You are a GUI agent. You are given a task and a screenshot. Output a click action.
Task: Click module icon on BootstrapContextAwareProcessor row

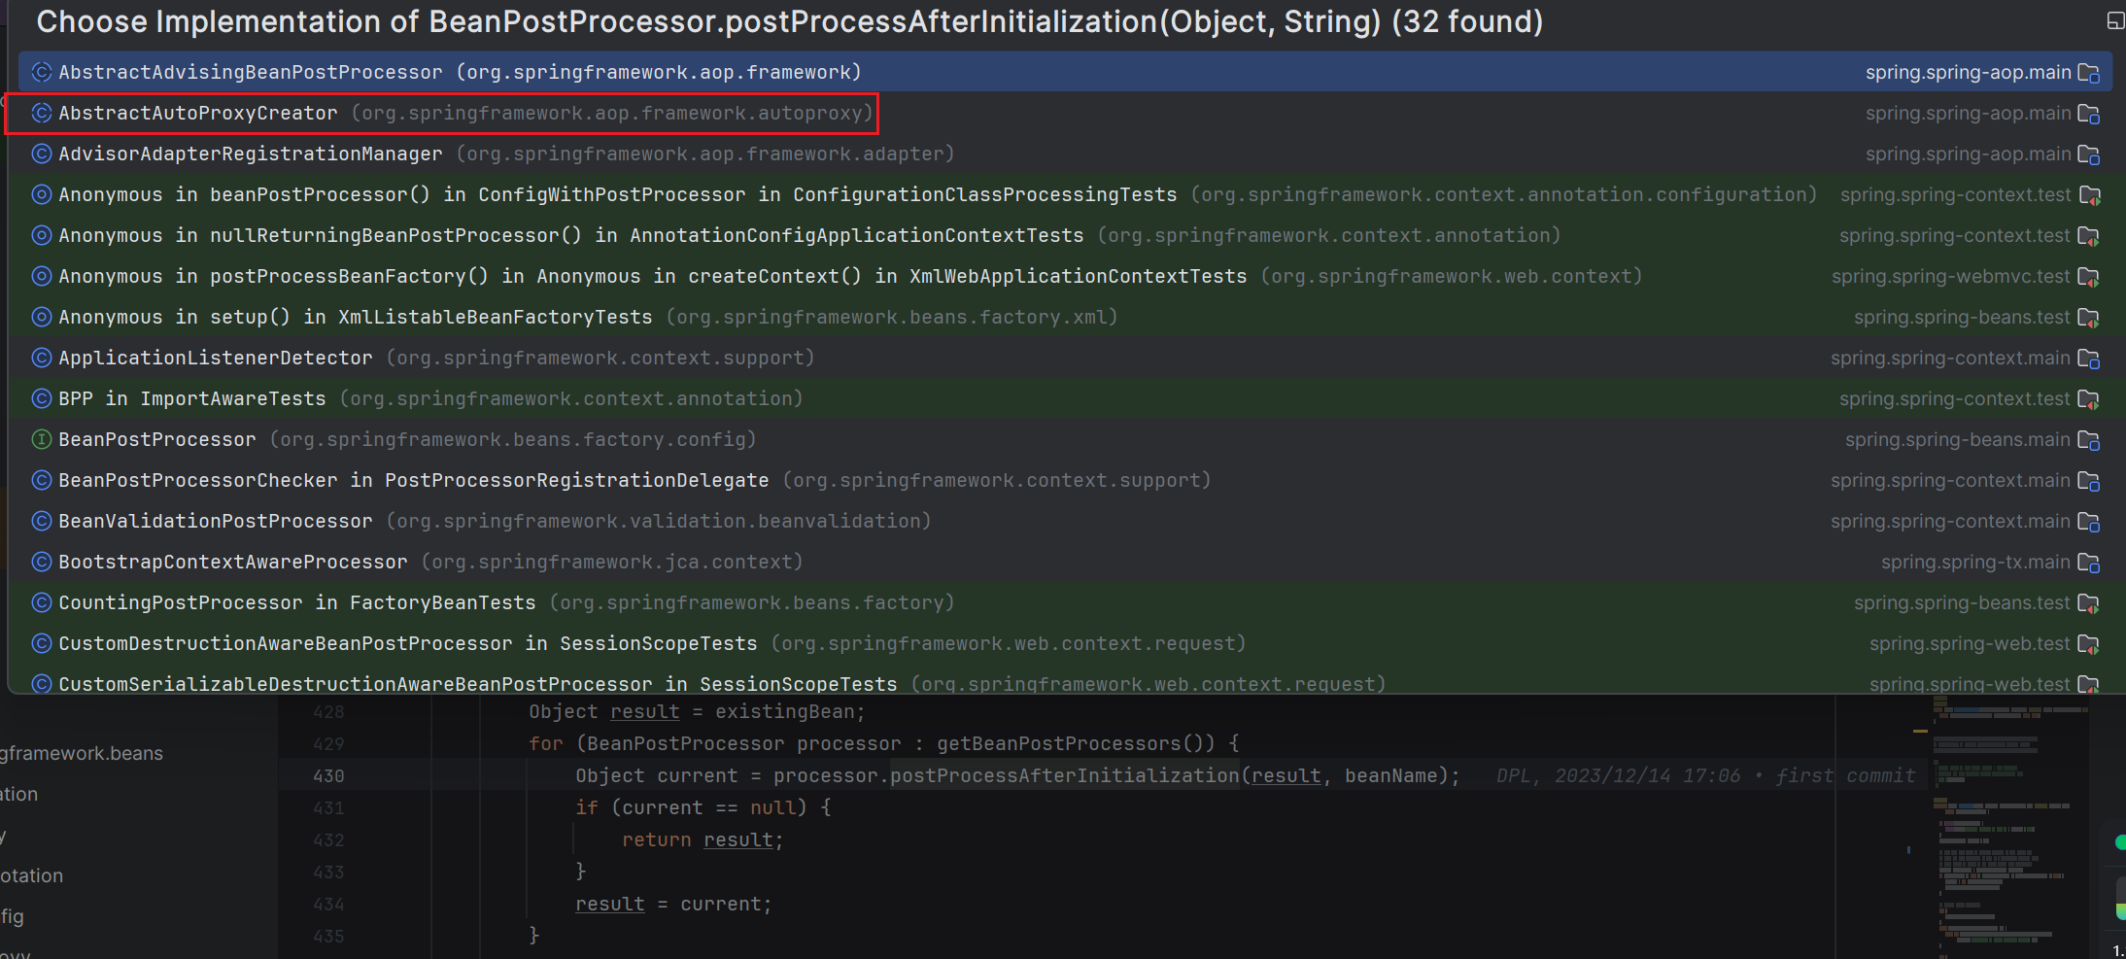point(2089,563)
